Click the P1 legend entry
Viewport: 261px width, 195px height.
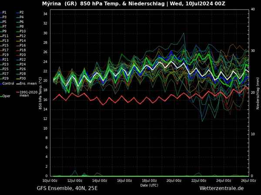coord(4,12)
